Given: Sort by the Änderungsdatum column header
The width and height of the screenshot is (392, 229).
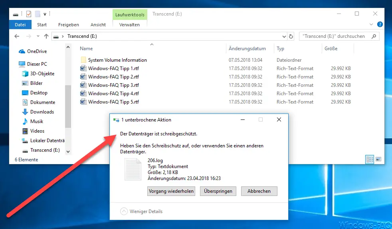Looking at the screenshot, I should tap(247, 49).
